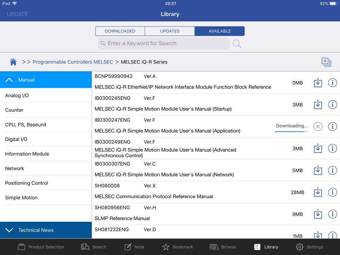Switch to the Updates tab
The image size is (340, 255).
170,31
